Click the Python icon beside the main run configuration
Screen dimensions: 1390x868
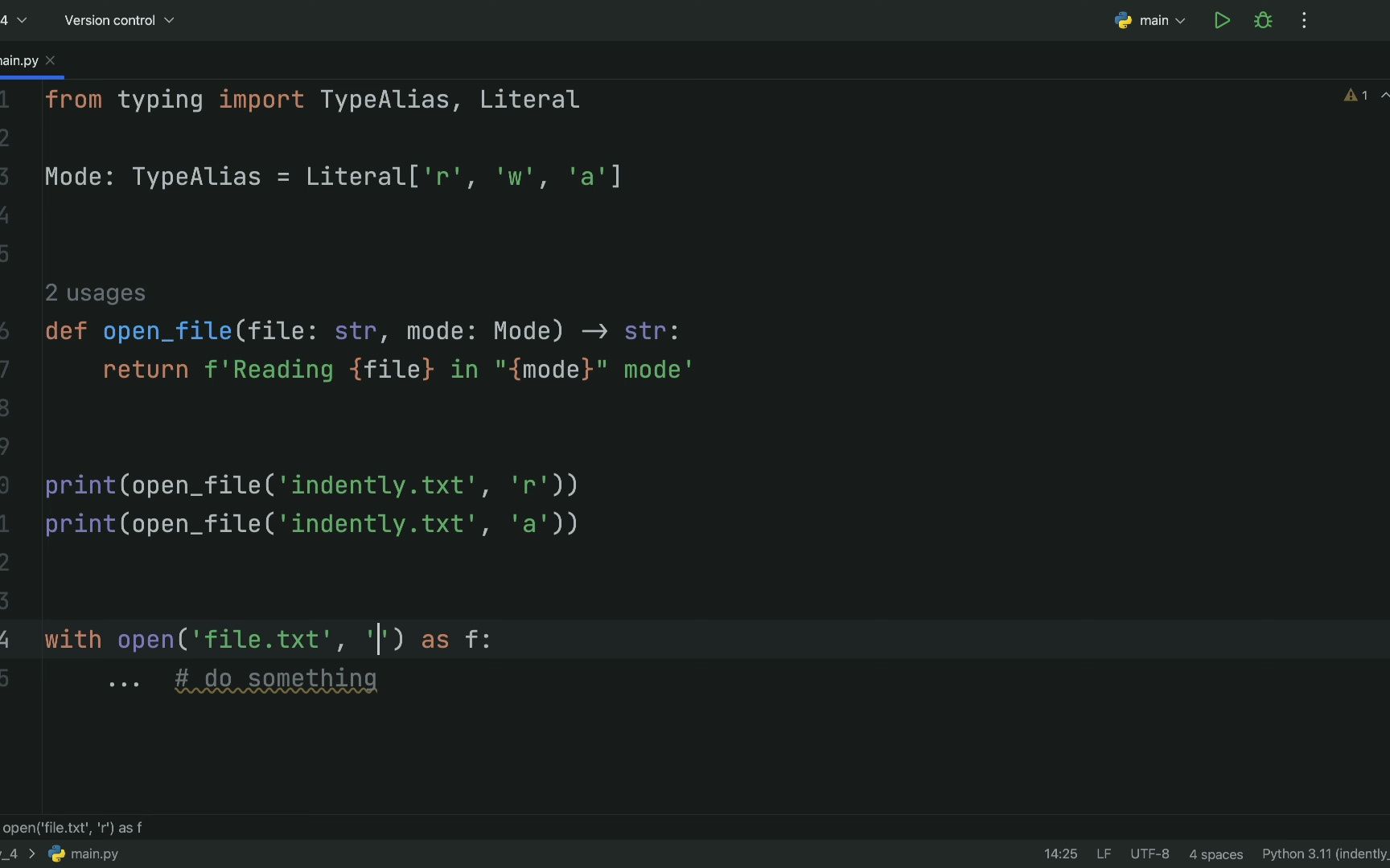coord(1124,21)
